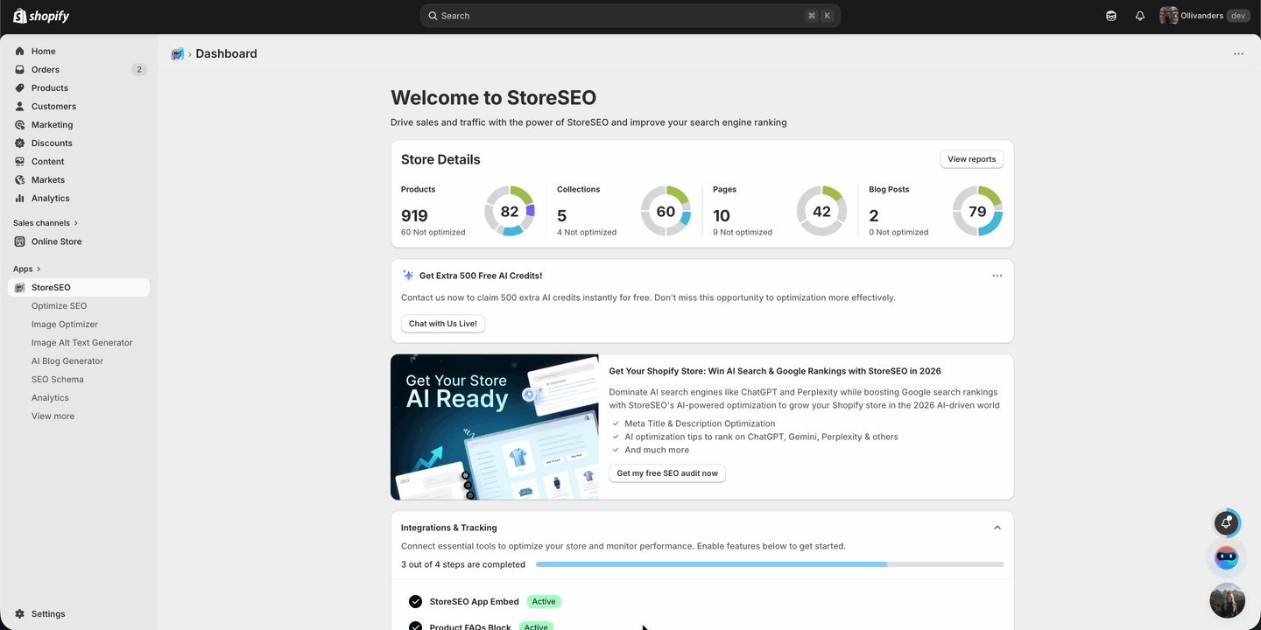Image resolution: width=1261 pixels, height=630 pixels.
Task: Open the Orders icon in sidebar
Action: [x=19, y=69]
